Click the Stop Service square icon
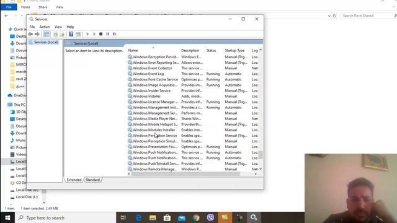Screen dimensions: 397x223 coord(100,34)
